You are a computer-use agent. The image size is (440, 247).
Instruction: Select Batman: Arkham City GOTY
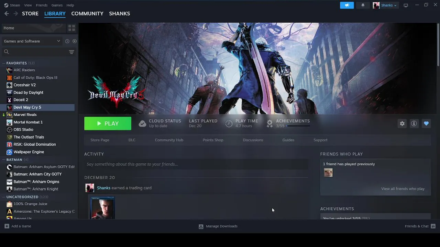(x=37, y=174)
